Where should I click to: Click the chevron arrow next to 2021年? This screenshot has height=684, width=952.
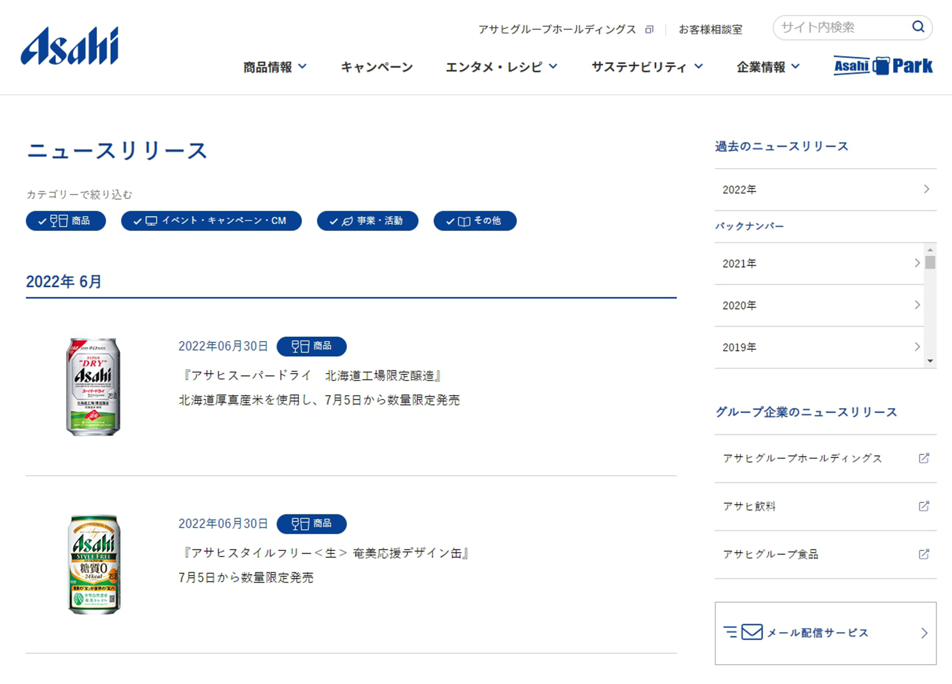[x=917, y=263]
